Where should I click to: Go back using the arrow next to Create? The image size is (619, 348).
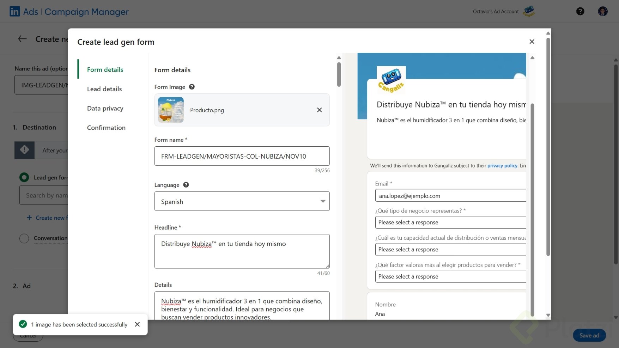pyautogui.click(x=23, y=39)
